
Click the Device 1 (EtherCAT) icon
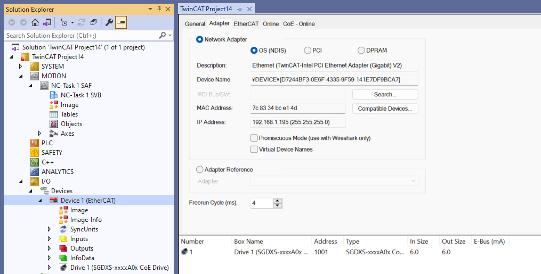(54, 201)
